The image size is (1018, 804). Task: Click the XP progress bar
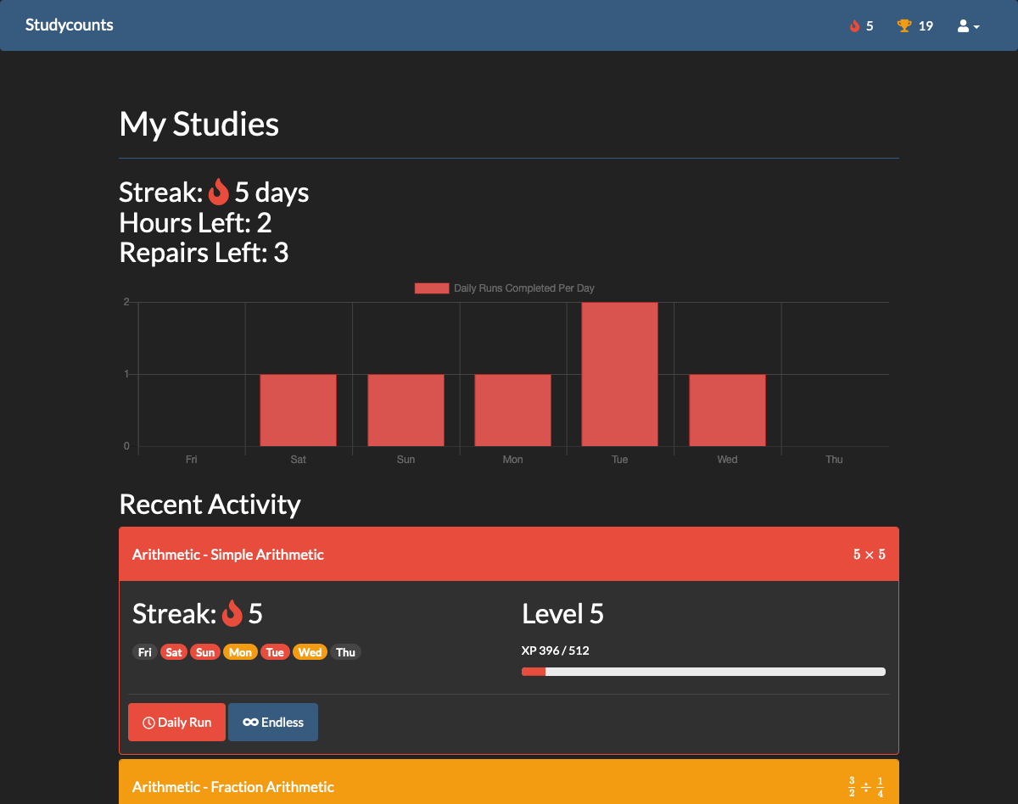coord(702,671)
